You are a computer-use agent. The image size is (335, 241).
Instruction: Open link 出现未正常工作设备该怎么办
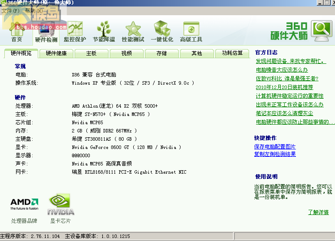pos(290,105)
